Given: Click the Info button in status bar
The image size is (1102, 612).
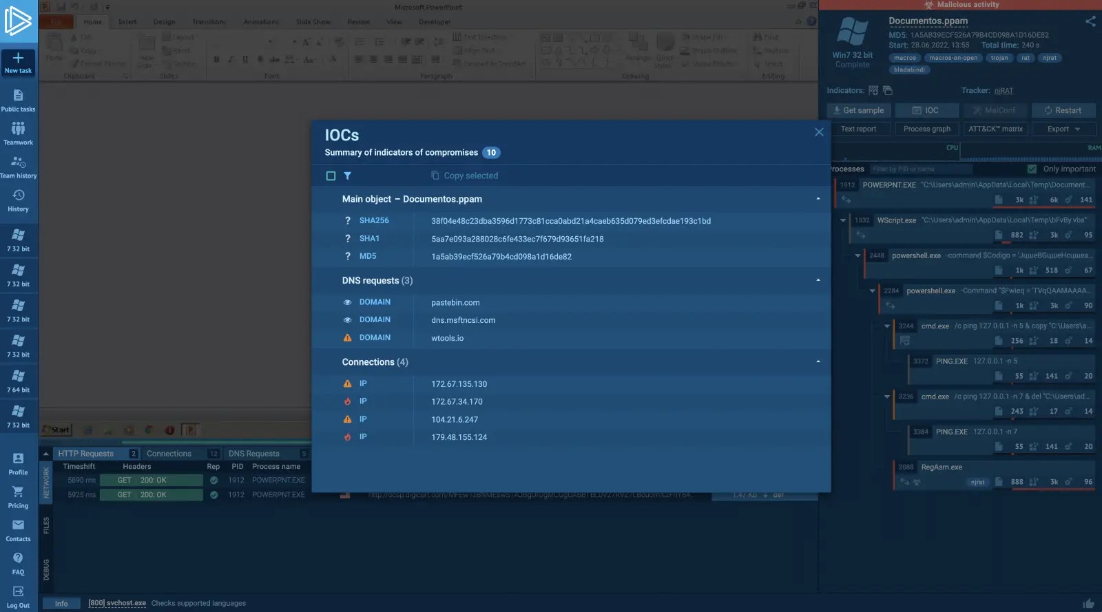Looking at the screenshot, I should [61, 604].
